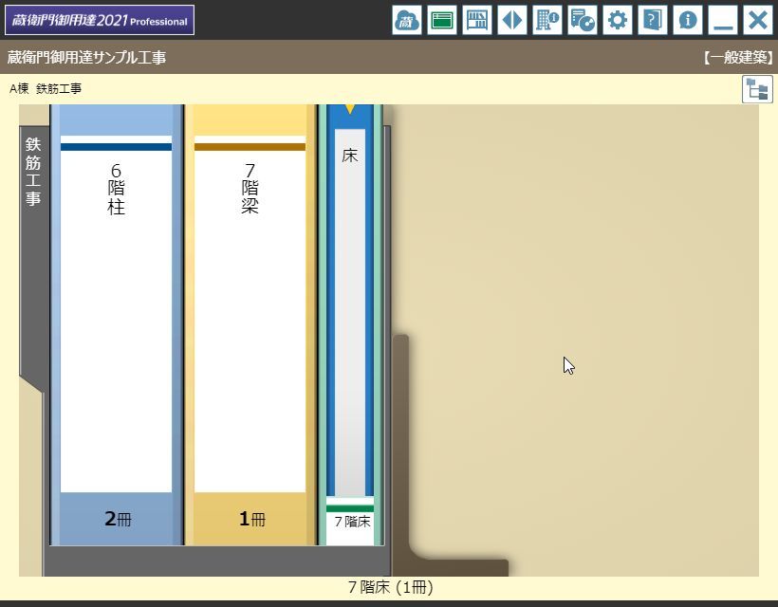Open the bookshelf view icon
The width and height of the screenshot is (778, 607).
coord(477,20)
